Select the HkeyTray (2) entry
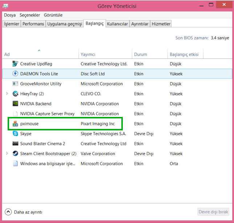 point(32,94)
